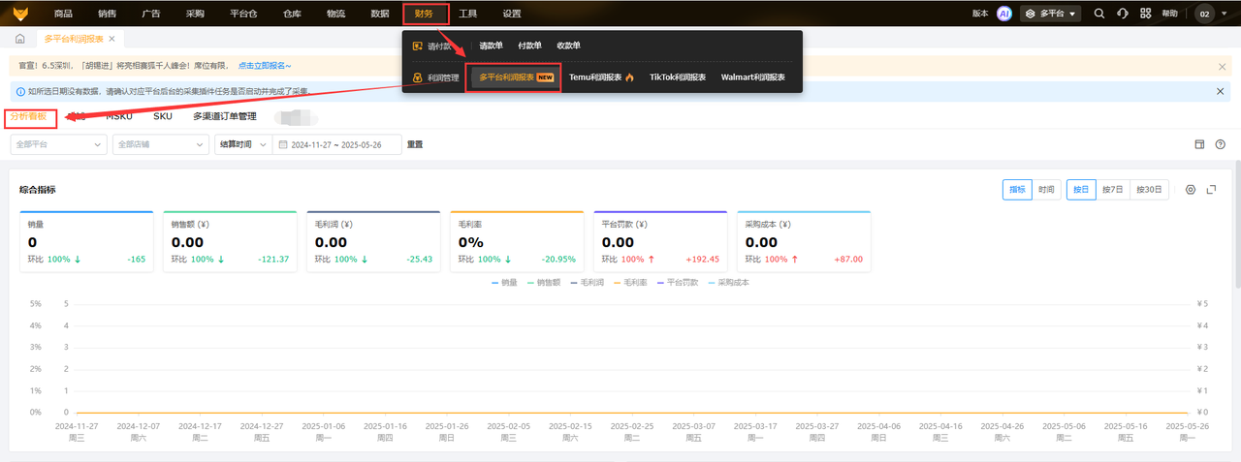Click the question mark help icon below banners

[1220, 144]
